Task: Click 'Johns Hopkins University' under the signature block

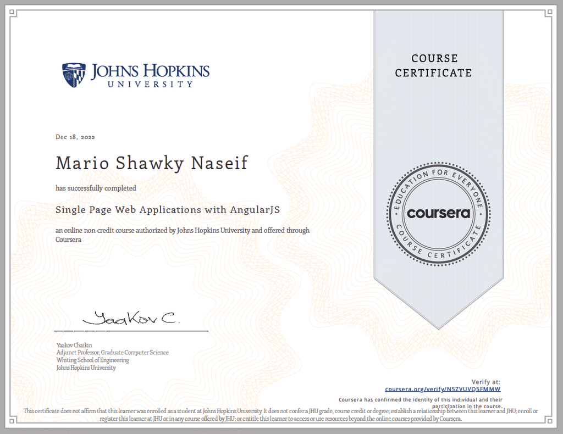Action: pyautogui.click(x=86, y=368)
